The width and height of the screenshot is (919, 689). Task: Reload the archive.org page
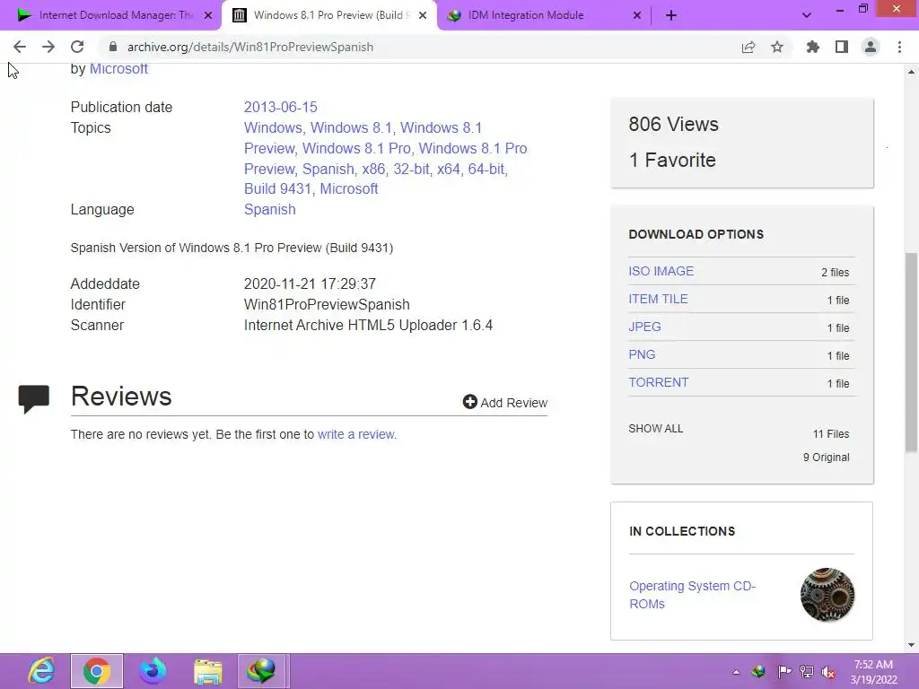77,47
